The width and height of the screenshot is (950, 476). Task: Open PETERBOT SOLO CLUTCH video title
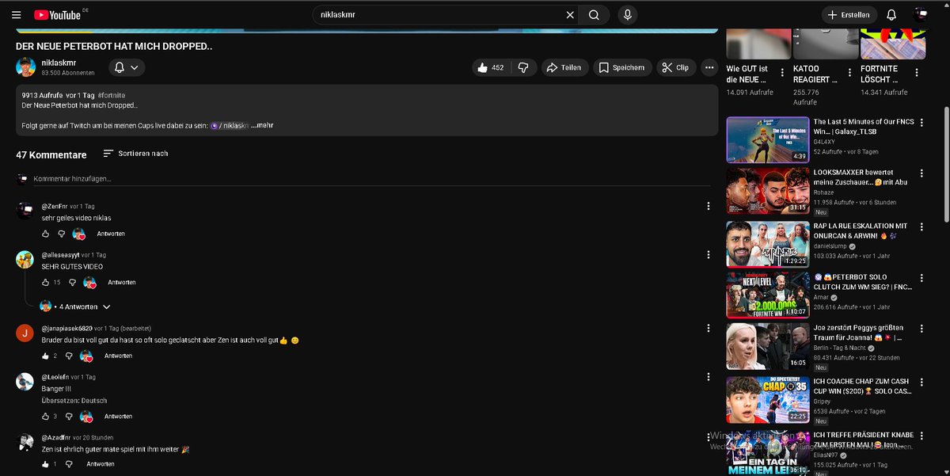click(x=863, y=282)
